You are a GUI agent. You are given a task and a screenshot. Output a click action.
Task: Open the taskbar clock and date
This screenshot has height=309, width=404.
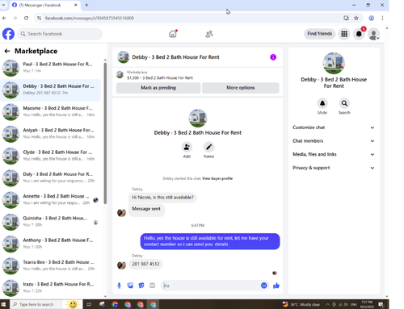pyautogui.click(x=368, y=304)
